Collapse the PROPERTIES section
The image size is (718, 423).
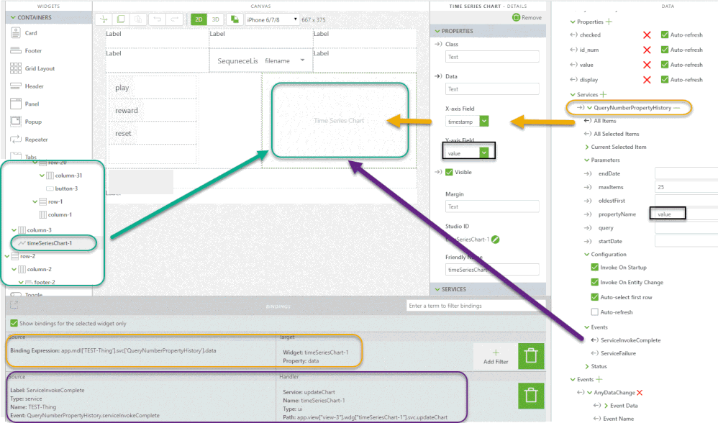tap(437, 31)
